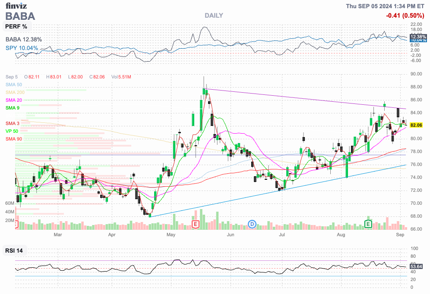Screen dimensions: 430x294
Task: Select the BABA 12.38% performance legend
Action: [x=24, y=39]
